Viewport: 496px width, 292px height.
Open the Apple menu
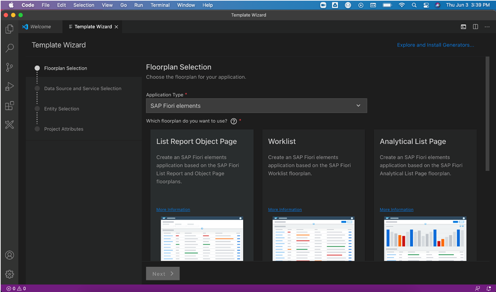(x=11, y=5)
